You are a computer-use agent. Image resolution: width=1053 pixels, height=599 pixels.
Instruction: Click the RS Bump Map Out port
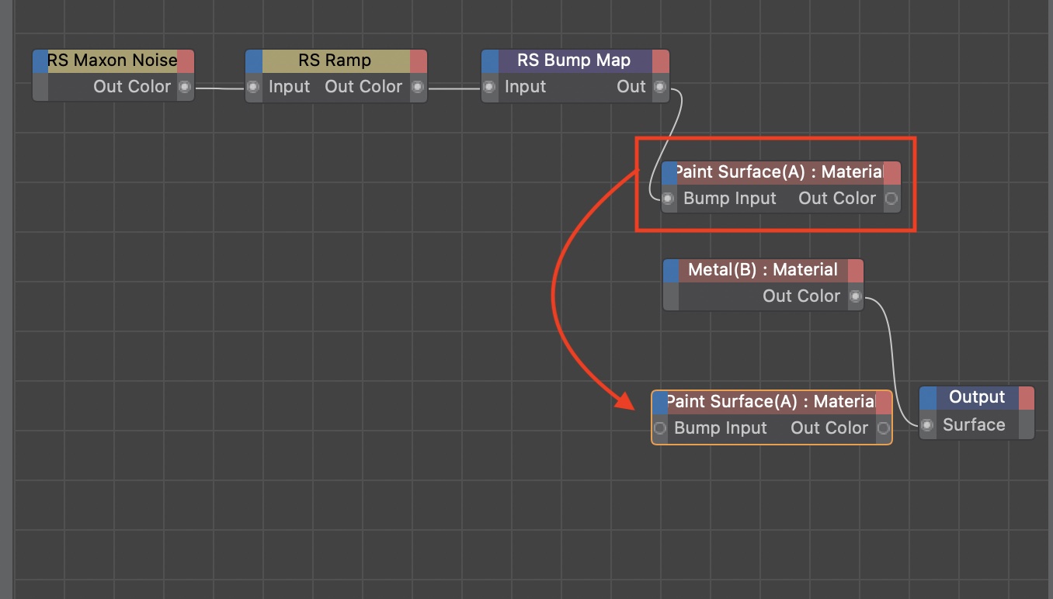click(x=660, y=87)
